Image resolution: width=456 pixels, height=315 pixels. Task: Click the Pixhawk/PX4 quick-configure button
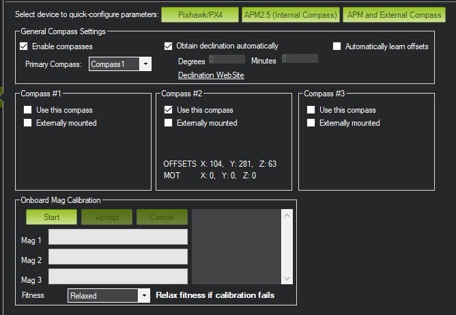200,15
